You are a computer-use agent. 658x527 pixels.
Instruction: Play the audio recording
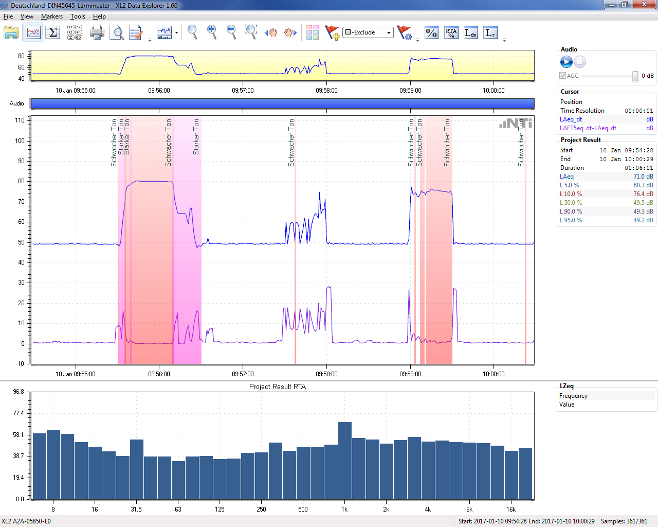tap(566, 62)
